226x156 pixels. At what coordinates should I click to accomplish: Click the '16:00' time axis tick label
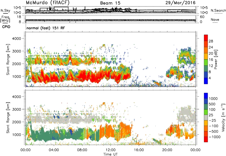(139, 150)
